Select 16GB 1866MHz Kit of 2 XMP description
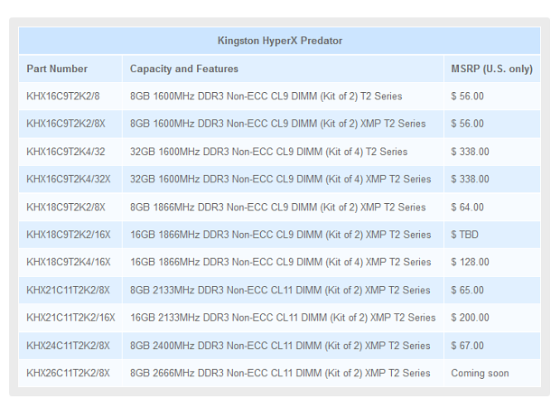Screen dimensions: 560x407 (280, 235)
